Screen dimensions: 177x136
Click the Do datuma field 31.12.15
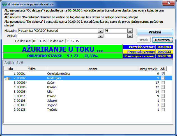click(x=73, y=41)
